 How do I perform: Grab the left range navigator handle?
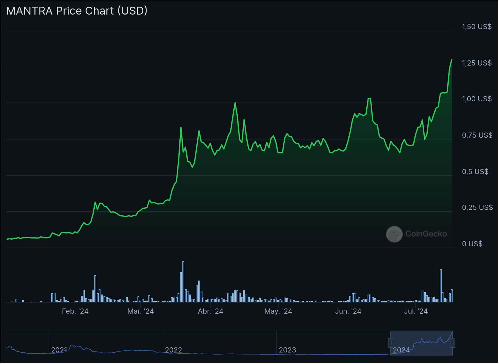[x=391, y=343]
